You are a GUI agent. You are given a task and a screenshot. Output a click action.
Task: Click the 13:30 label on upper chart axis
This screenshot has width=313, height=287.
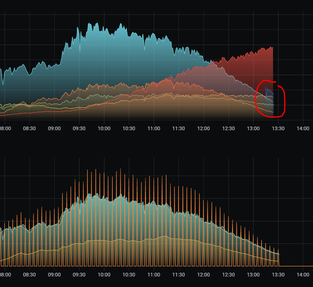(x=278, y=129)
